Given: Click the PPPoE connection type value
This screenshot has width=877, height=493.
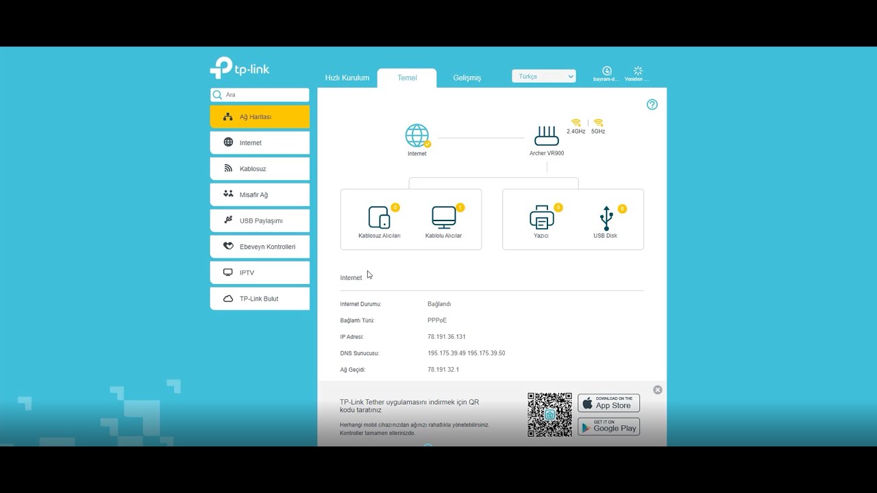Looking at the screenshot, I should pyautogui.click(x=437, y=320).
